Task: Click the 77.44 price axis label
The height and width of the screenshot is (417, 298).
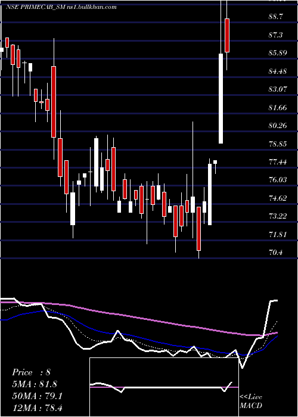Action: [278, 161]
